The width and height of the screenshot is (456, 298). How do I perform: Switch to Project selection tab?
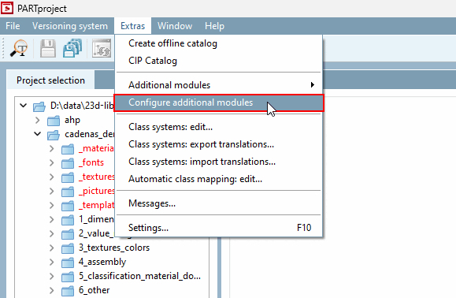(x=50, y=80)
